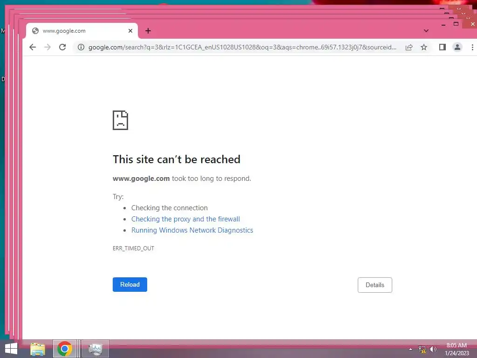Click the 'Checking the connection' text
This screenshot has height=358, width=477.
coord(170,207)
